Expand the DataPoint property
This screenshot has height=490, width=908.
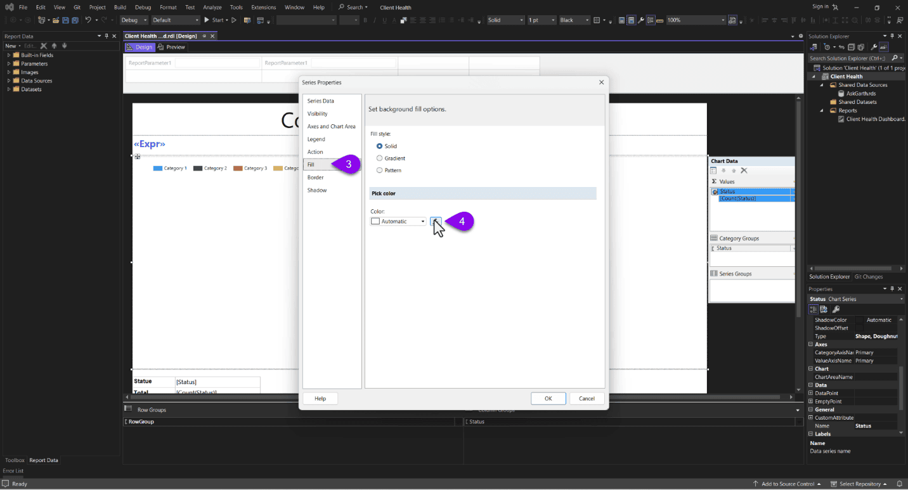811,394
